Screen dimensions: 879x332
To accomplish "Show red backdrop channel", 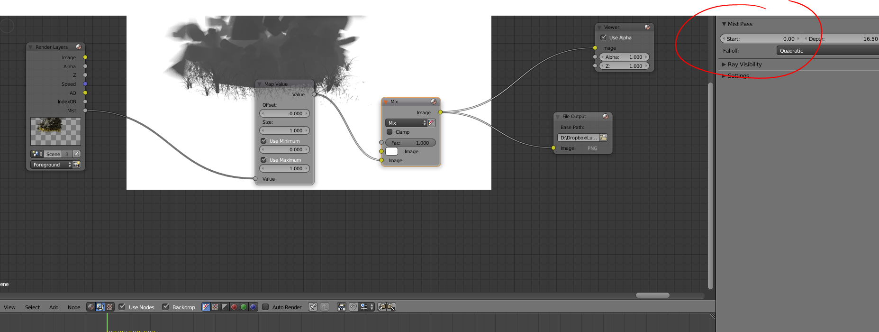I will 234,307.
